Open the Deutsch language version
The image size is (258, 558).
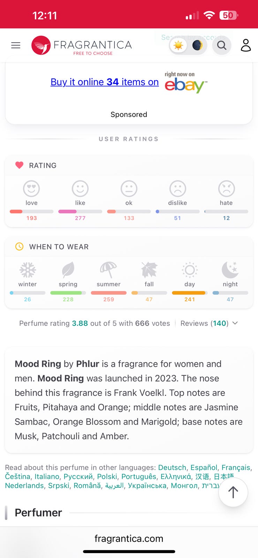pyautogui.click(x=172, y=467)
